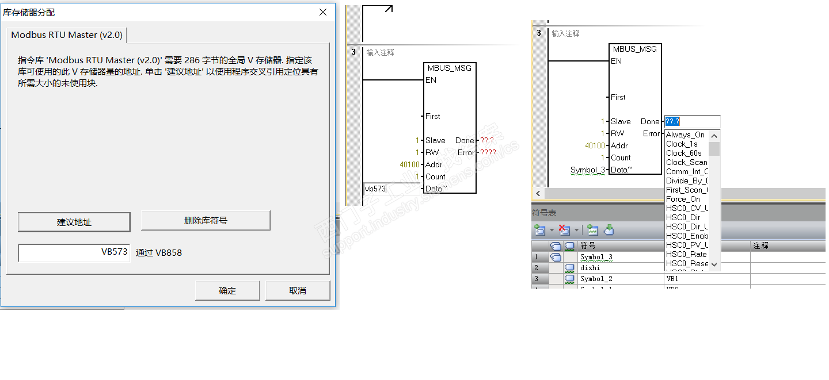829x380 pixels.
Task: Cancel with the 取消 button
Action: click(298, 290)
